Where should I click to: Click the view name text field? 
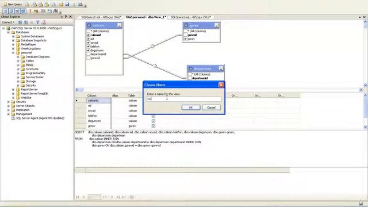[x=184, y=99]
